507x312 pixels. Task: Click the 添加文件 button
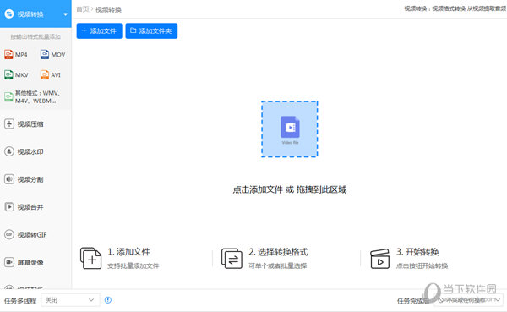[x=99, y=30]
